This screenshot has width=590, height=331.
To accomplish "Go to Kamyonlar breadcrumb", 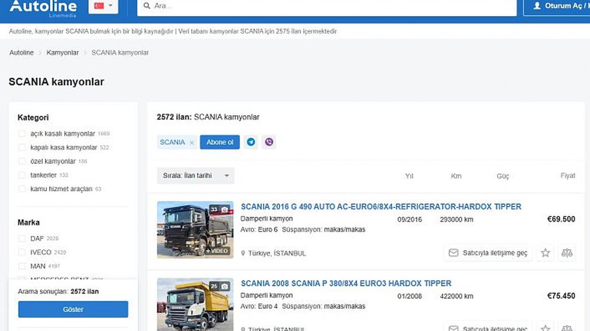I will coord(62,52).
